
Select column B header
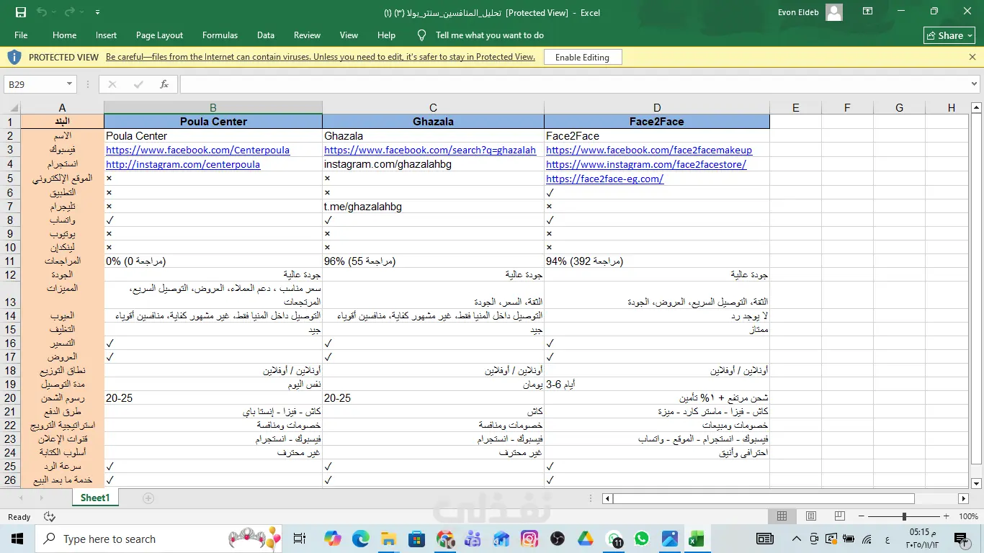(213, 108)
